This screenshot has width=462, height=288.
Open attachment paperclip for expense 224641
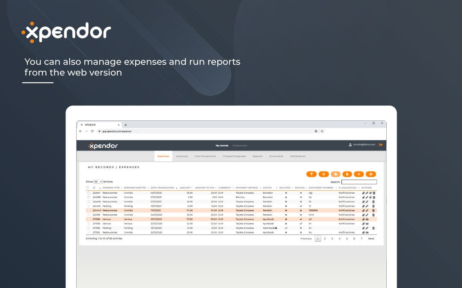363,193
